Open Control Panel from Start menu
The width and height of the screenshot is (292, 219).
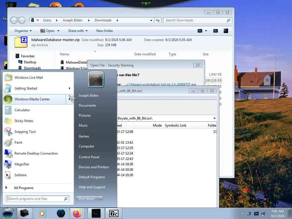[89, 157]
